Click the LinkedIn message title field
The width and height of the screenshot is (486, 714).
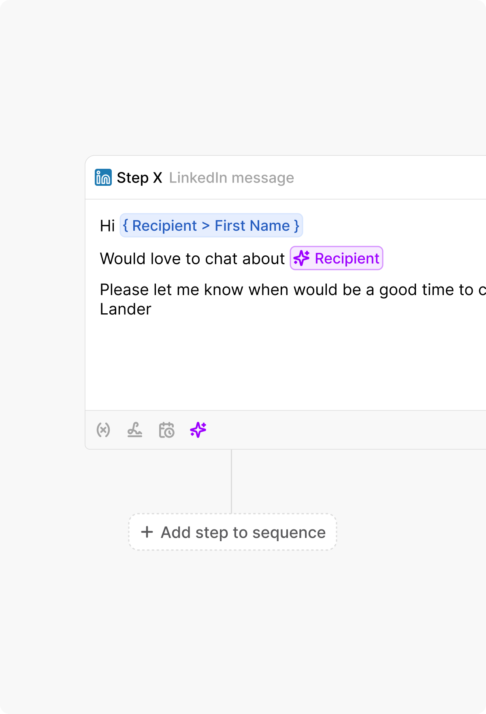[x=232, y=177]
